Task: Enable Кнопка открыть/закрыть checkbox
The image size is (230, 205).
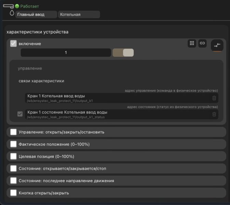Action: [x=13, y=193]
